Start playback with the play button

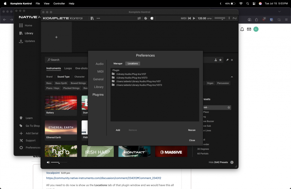[194, 18]
